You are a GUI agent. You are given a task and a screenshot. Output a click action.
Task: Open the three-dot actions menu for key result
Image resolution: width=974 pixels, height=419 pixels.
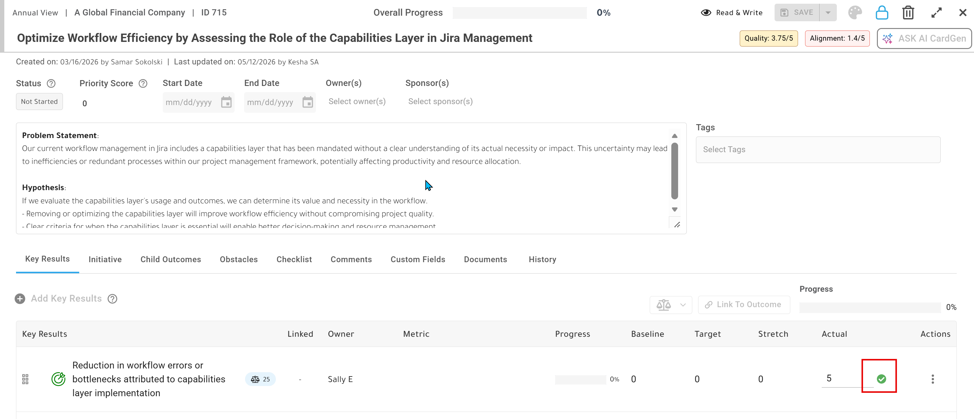[932, 379]
